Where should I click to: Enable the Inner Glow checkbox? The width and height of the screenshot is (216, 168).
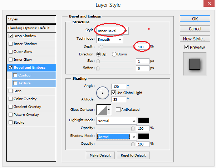point(10,60)
